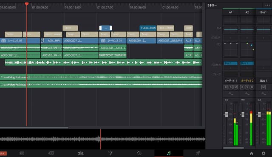Click the mixer horizontal scrollbar
The width and height of the screenshot is (272, 157).
click(233, 148)
